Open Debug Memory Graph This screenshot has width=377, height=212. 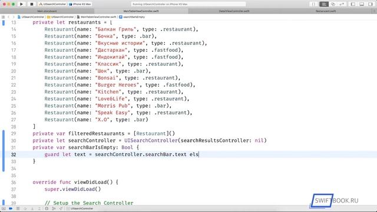coord(54,208)
